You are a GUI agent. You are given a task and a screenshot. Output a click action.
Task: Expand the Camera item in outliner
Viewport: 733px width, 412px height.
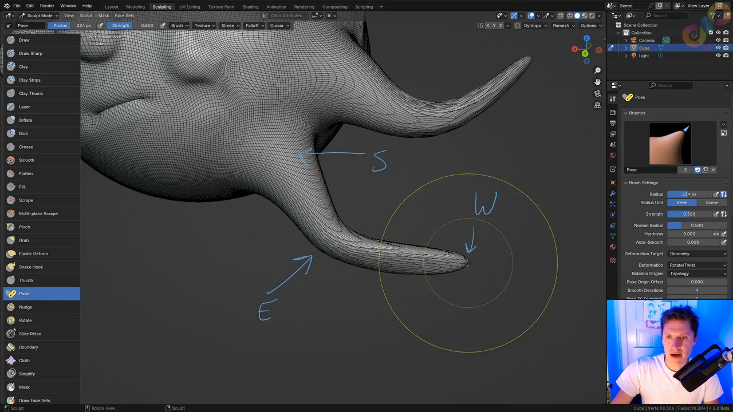coord(626,41)
